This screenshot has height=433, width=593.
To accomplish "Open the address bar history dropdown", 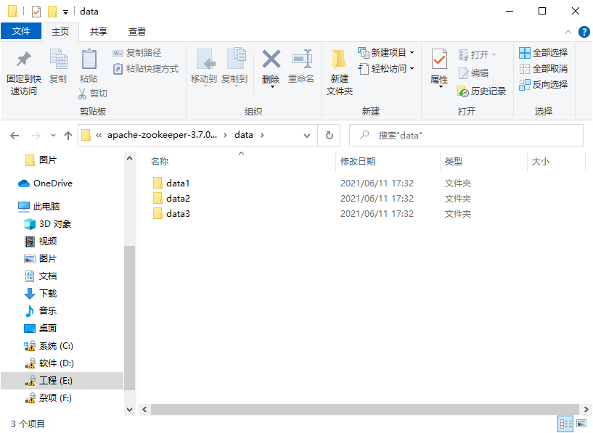I will coord(307,135).
